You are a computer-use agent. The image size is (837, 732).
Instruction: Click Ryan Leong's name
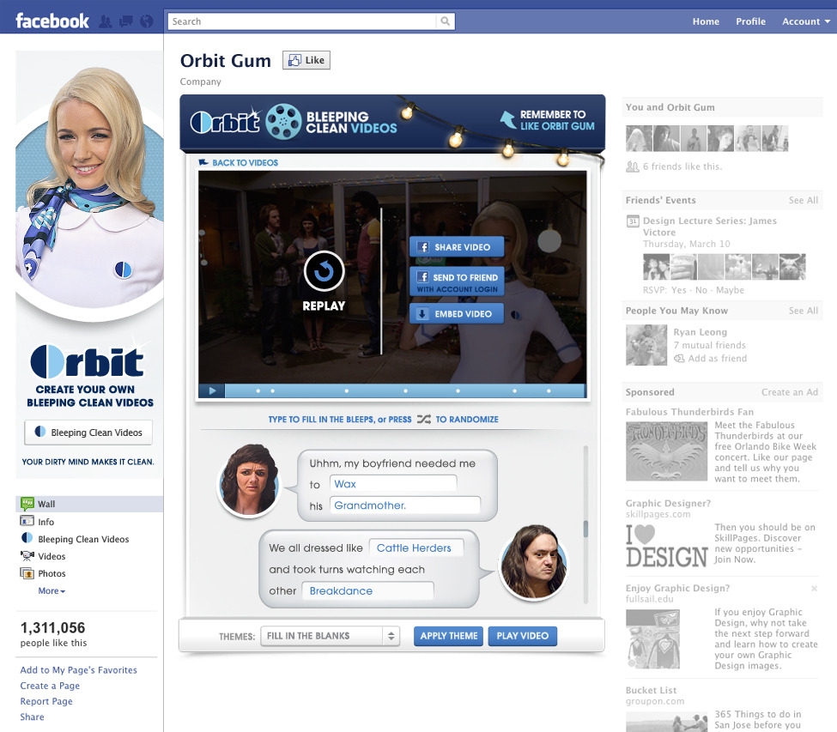click(x=700, y=332)
